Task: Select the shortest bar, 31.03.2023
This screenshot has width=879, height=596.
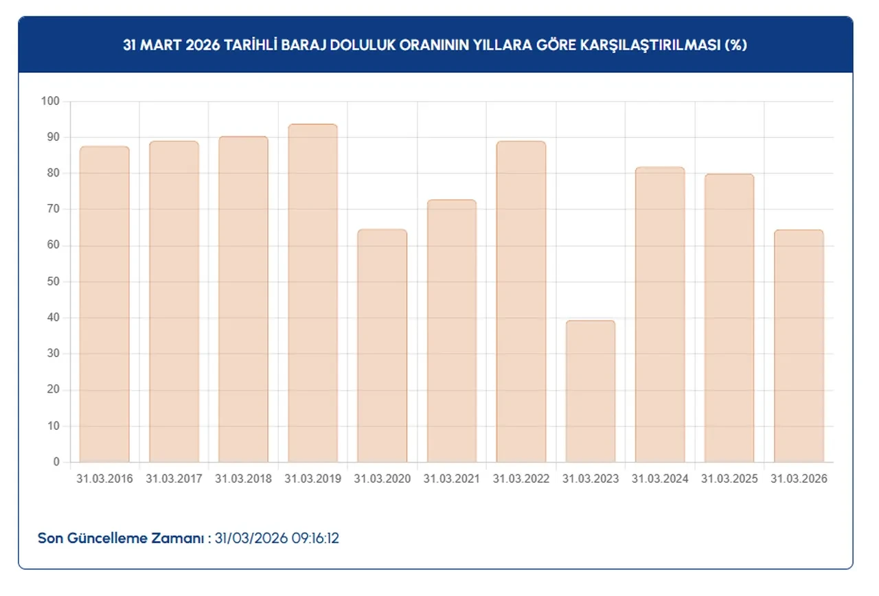Action: pos(590,391)
